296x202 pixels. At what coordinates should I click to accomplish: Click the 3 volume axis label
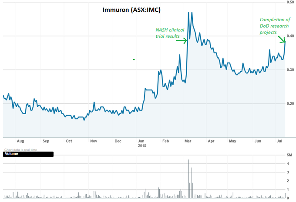[288, 172]
